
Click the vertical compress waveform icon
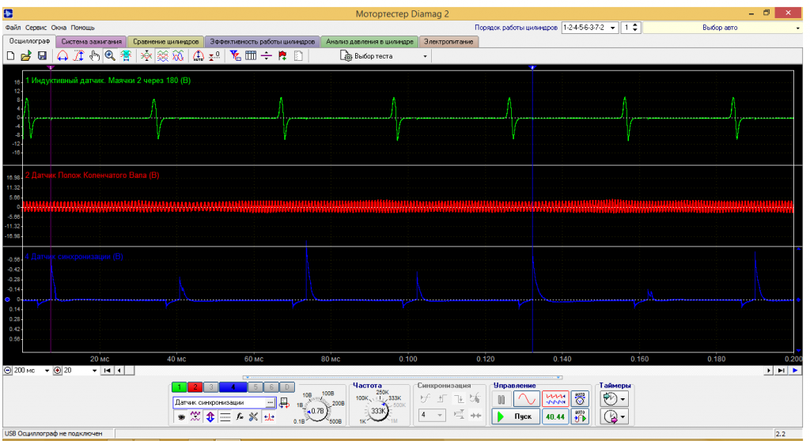146,56
